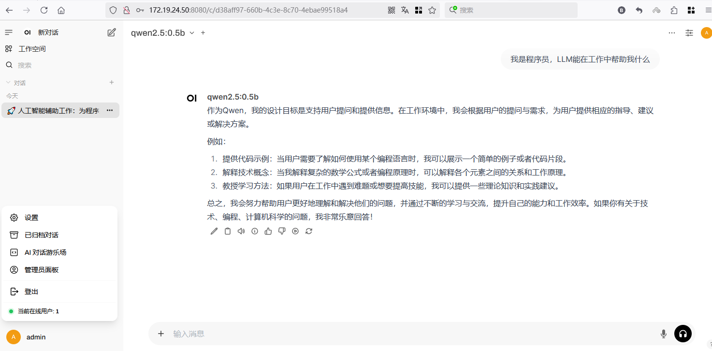Start voice input with the microphone icon

(664, 334)
